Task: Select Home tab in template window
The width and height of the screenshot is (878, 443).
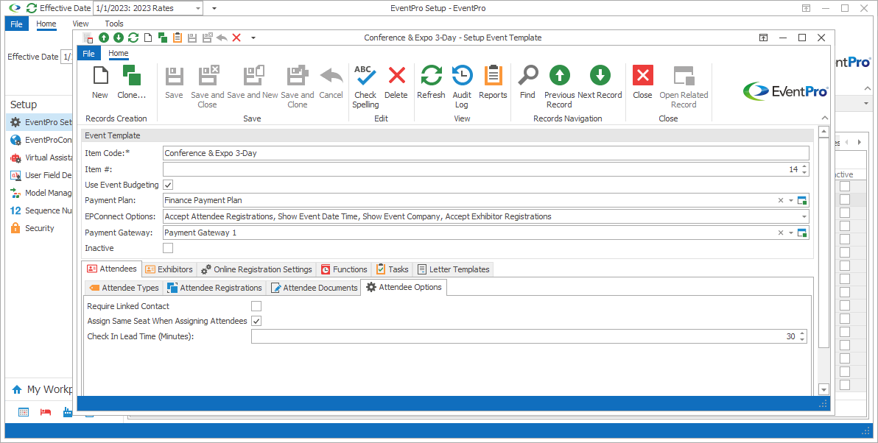Action: 118,54
